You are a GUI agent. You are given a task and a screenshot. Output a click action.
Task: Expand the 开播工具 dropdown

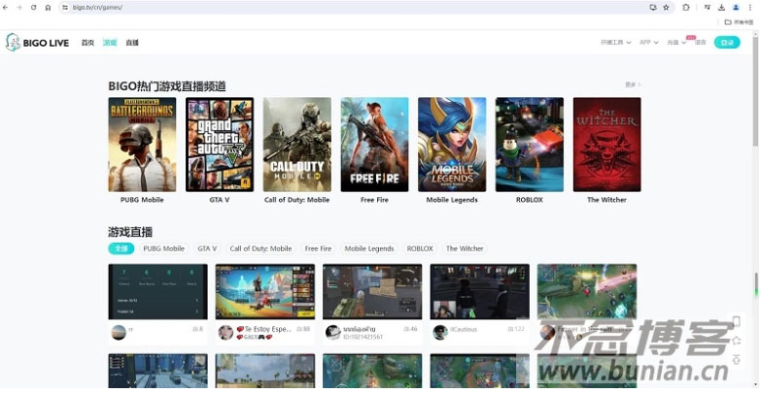pos(615,43)
